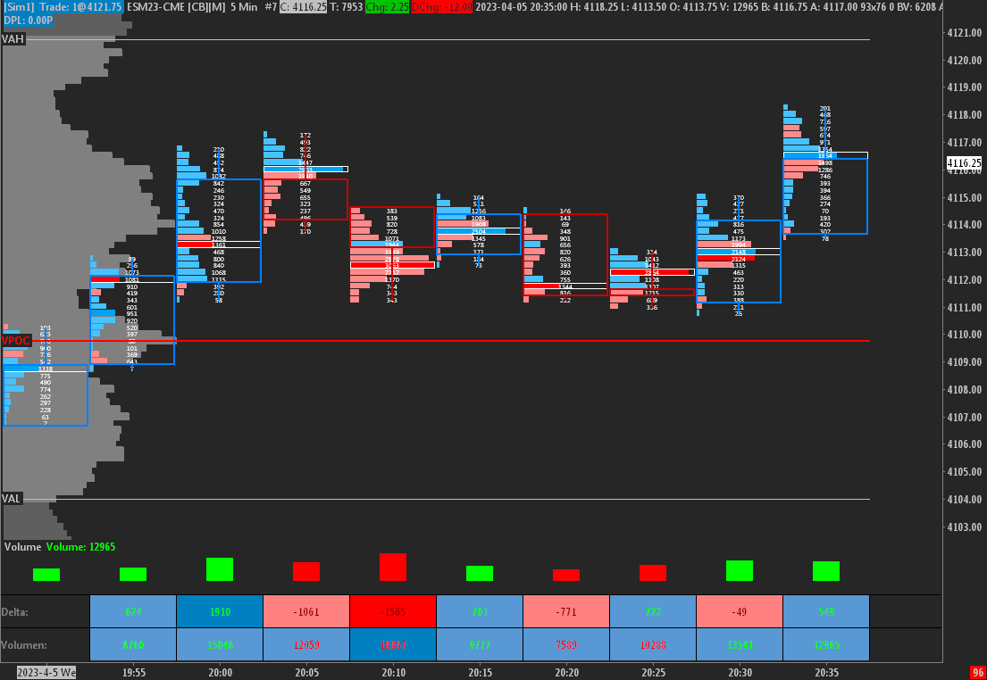
Task: Click the 19:55 time axis label
Action: 133,673
